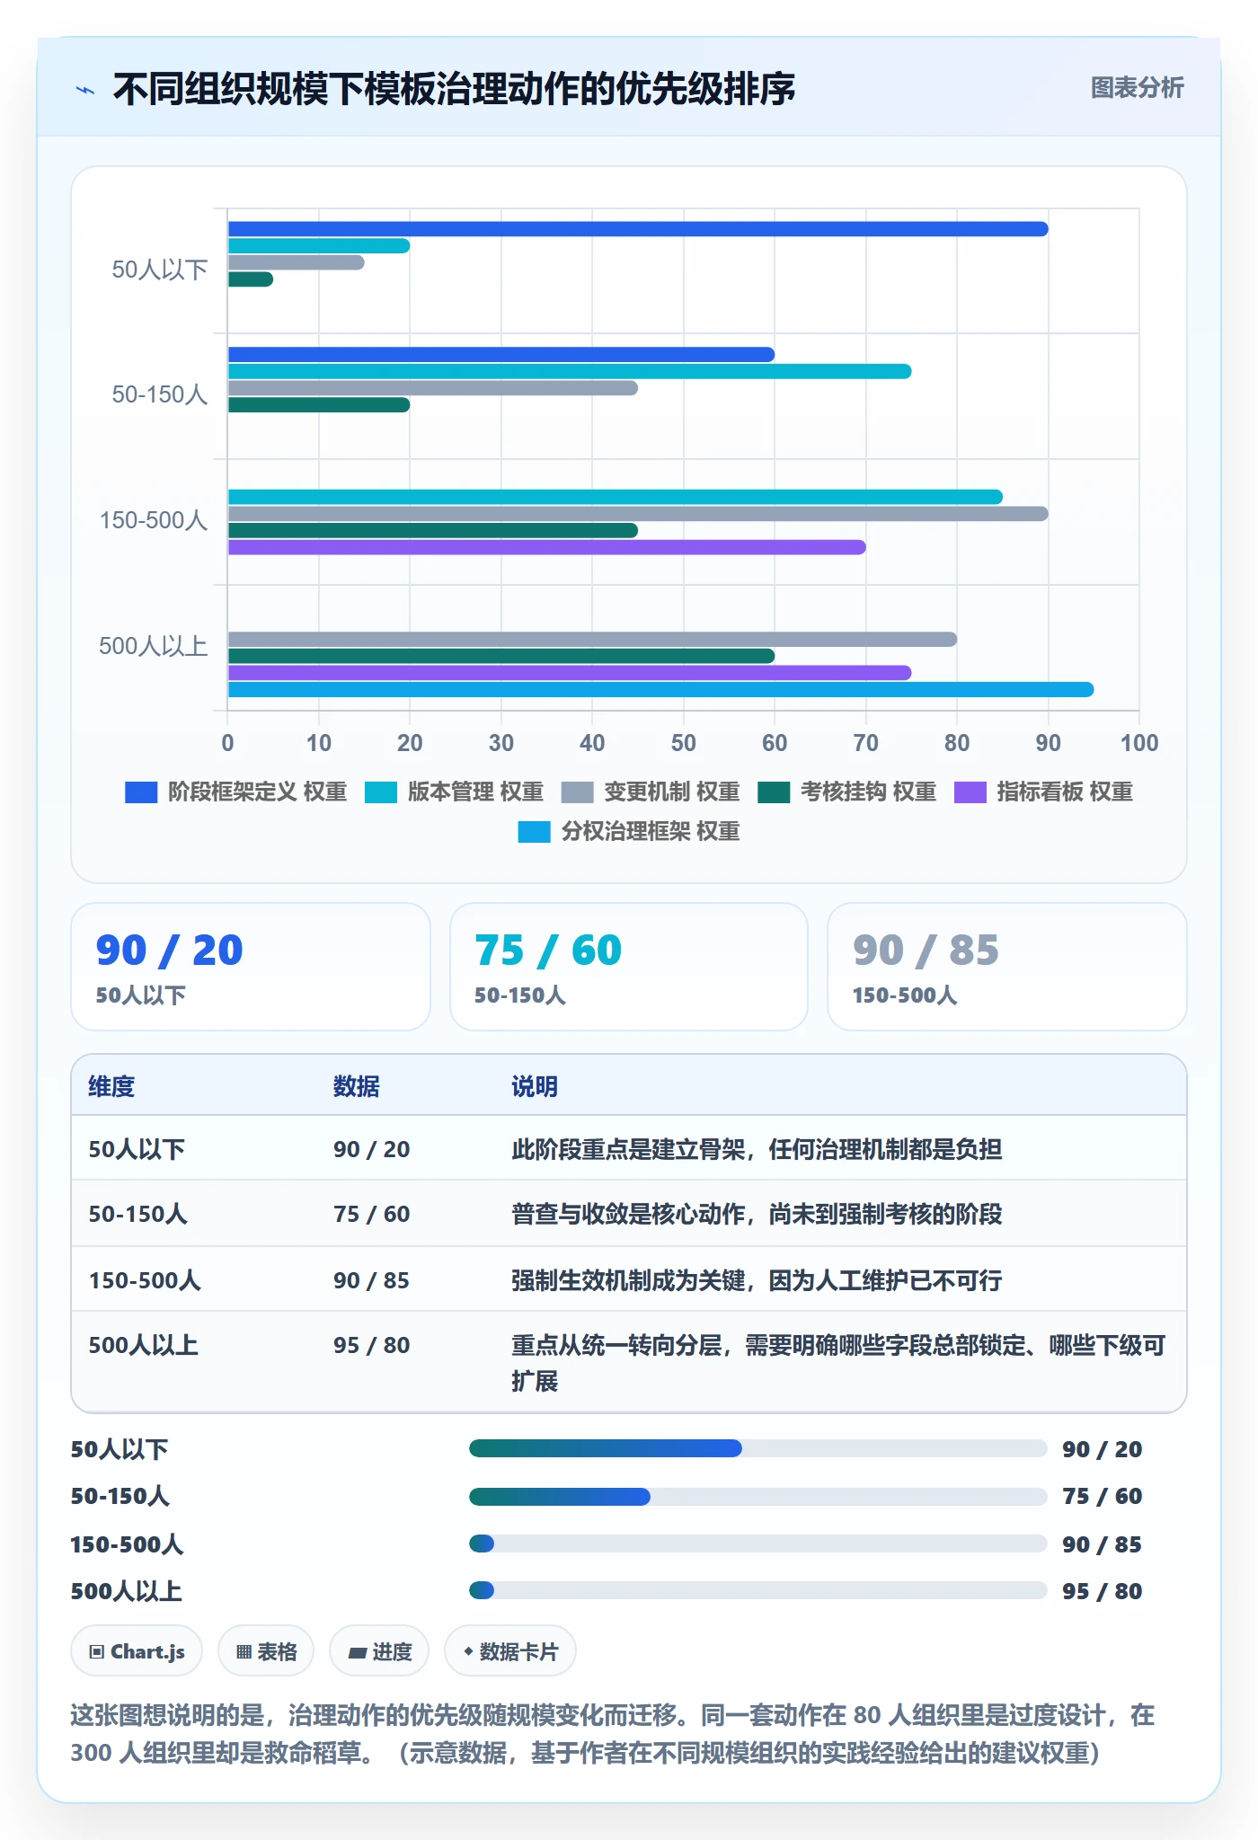
Task: Click the 维度 column header
Action: [111, 1086]
